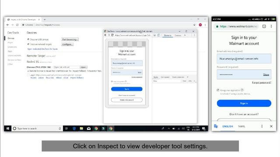Click the inspect link under the Walmart login tab
The width and height of the screenshot is (280, 157).
[33, 78]
